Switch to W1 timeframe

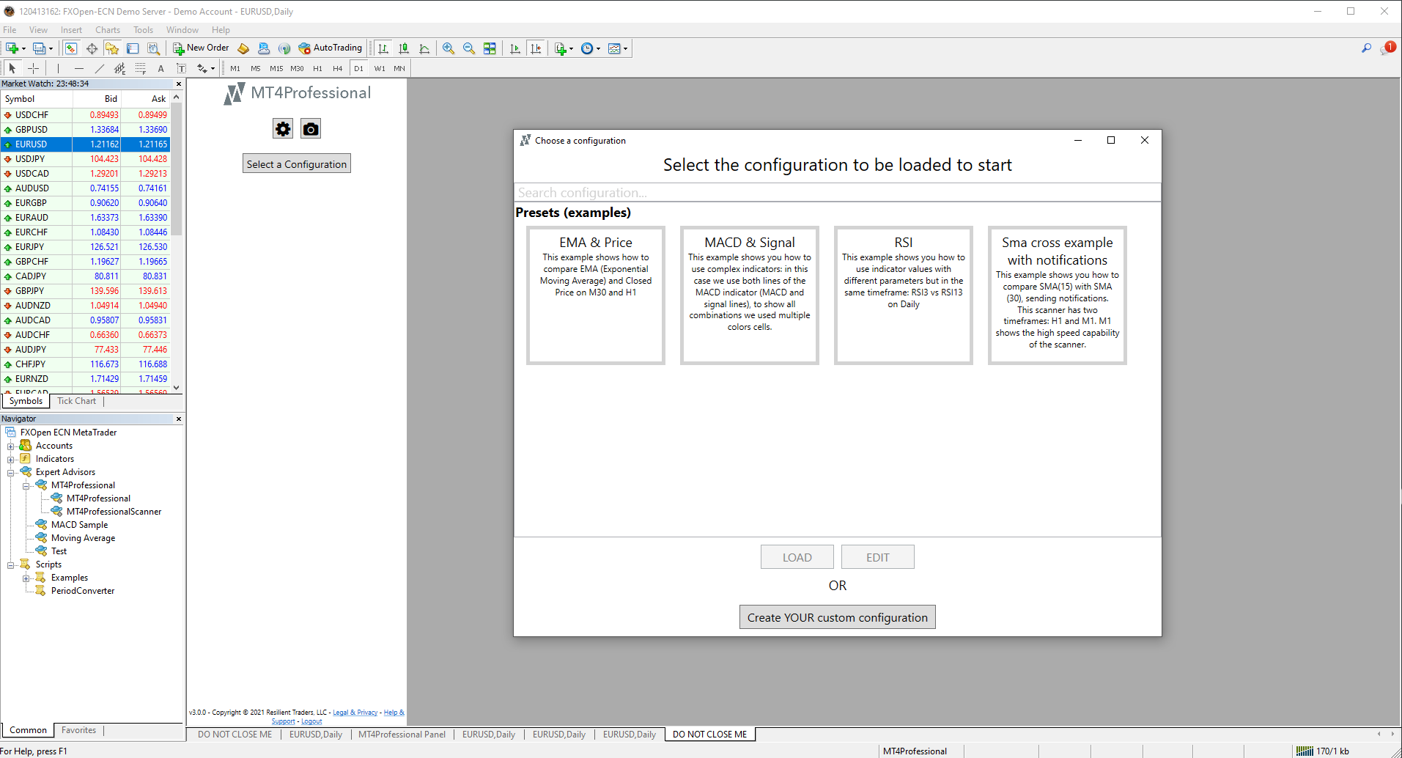click(380, 68)
